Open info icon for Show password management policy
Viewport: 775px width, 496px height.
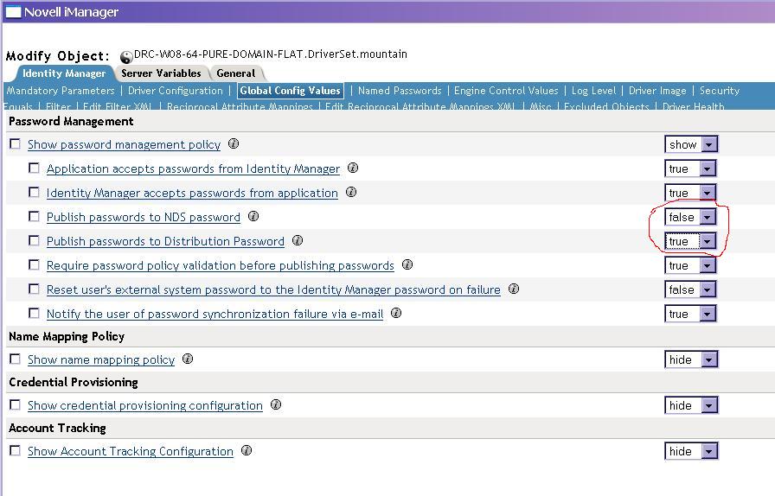click(x=234, y=143)
